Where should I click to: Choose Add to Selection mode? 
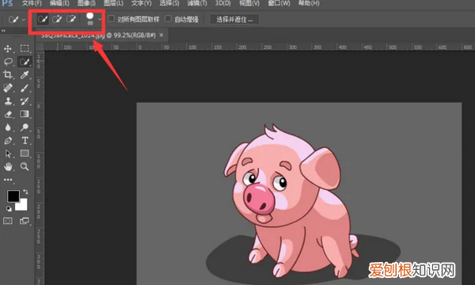57,19
